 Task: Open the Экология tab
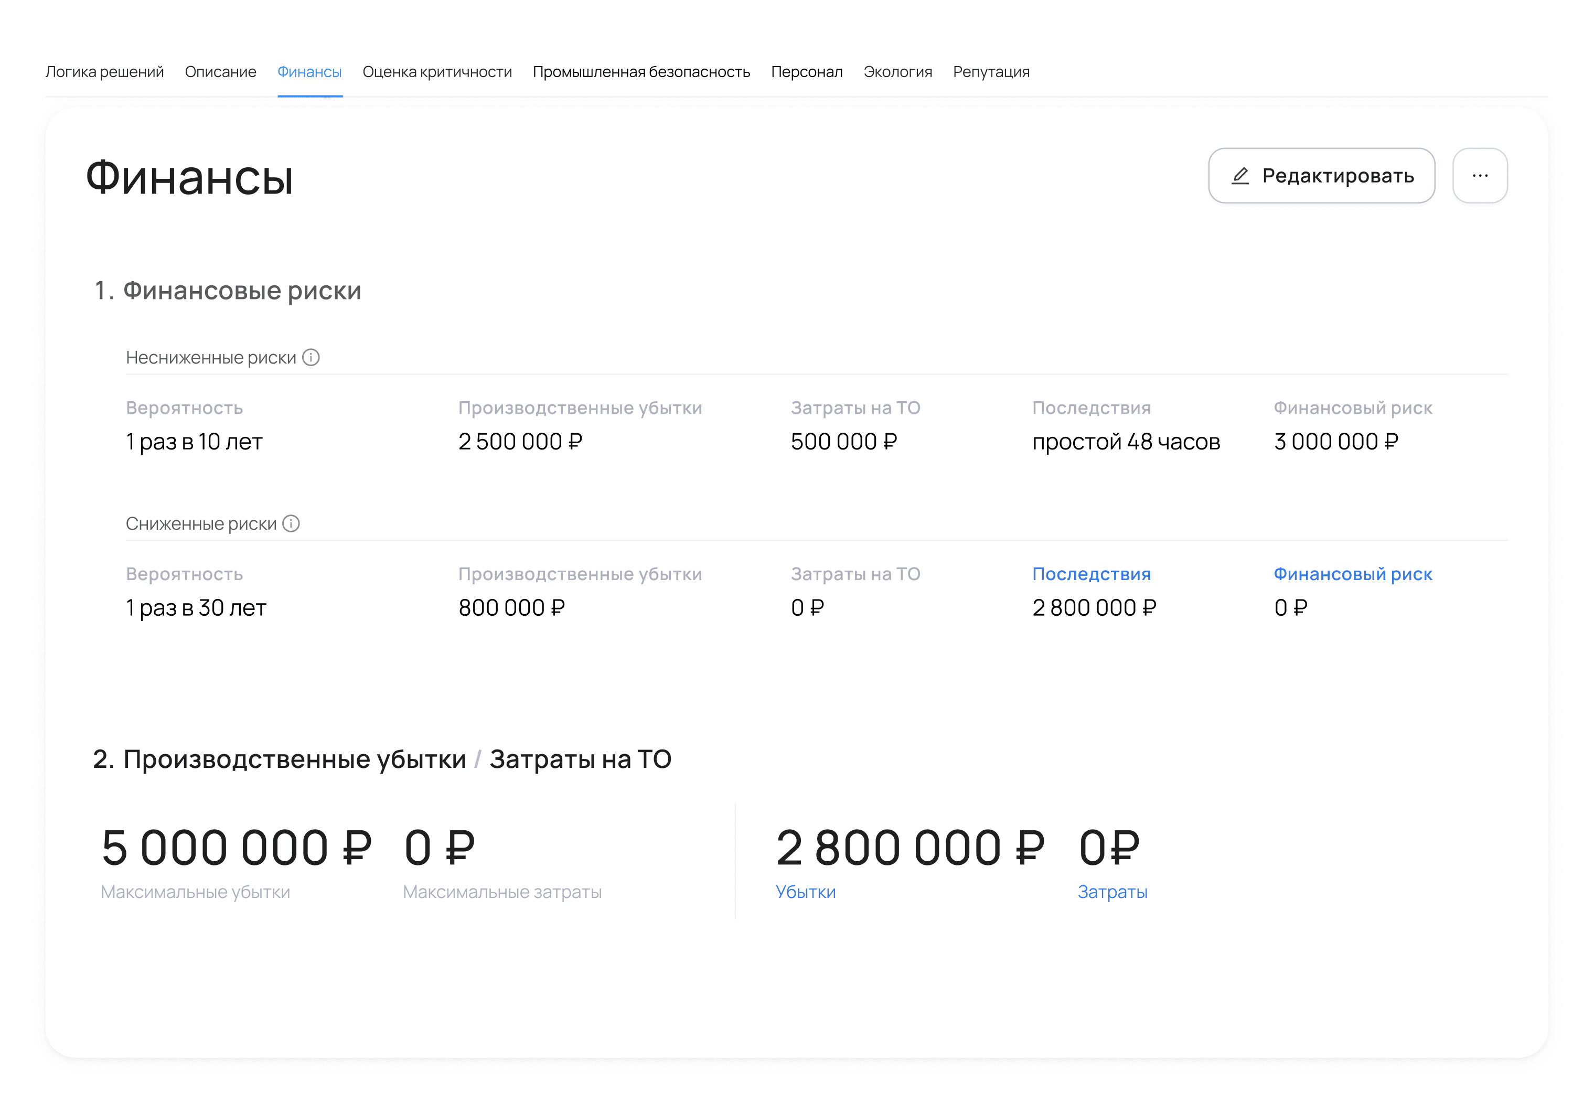point(897,72)
